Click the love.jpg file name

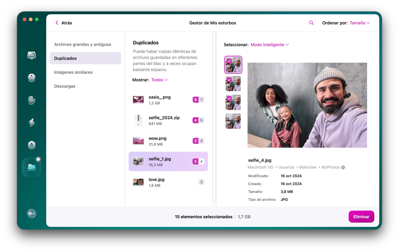(x=157, y=179)
